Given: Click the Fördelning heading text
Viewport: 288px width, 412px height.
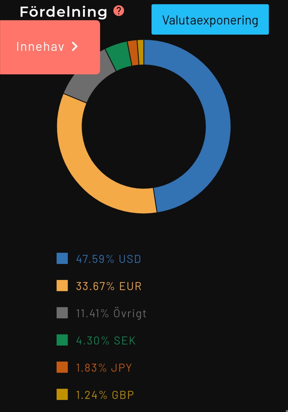Looking at the screenshot, I should [x=63, y=12].
